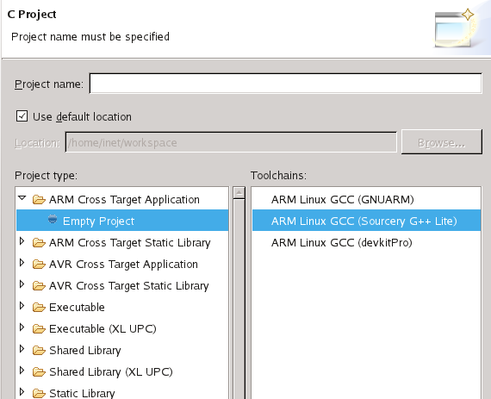Click the project type list scroll-up arrow

point(239,193)
